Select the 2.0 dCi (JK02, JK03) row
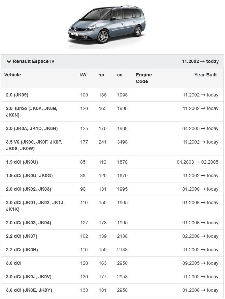Screen dimensions: 225x299 tap(28, 189)
